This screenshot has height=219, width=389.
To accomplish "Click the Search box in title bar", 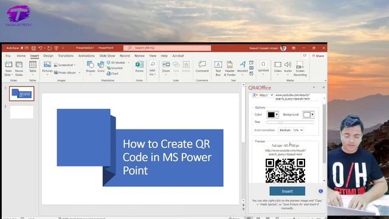I will (x=167, y=47).
